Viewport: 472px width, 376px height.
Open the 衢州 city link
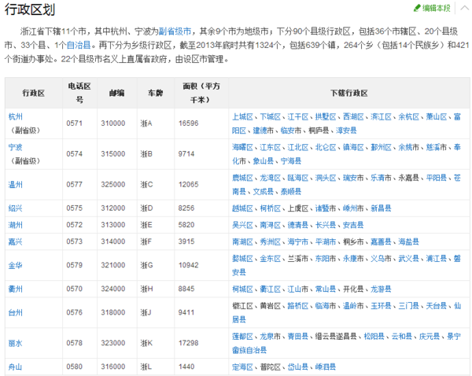pos(16,289)
